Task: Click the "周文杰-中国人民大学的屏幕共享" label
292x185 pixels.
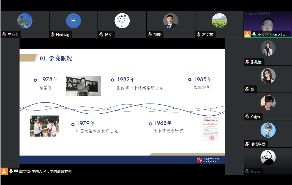Action: pyautogui.click(x=45, y=171)
